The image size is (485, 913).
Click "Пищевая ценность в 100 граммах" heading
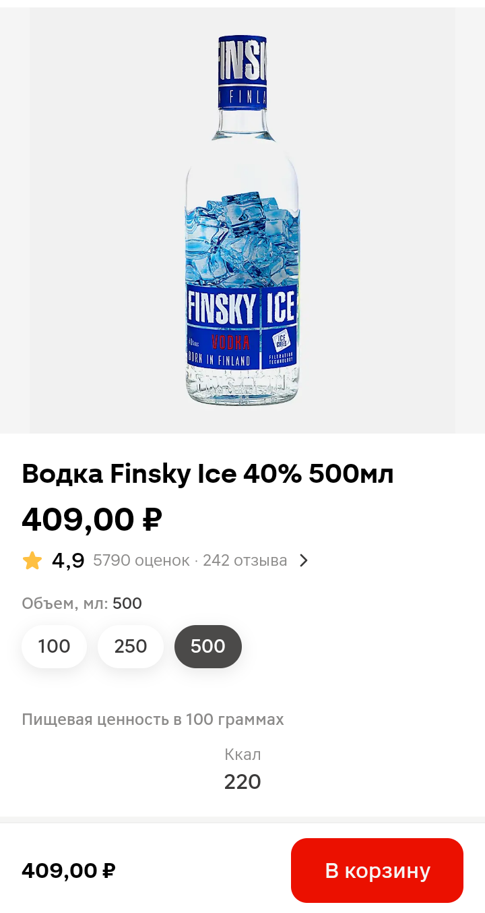click(152, 719)
